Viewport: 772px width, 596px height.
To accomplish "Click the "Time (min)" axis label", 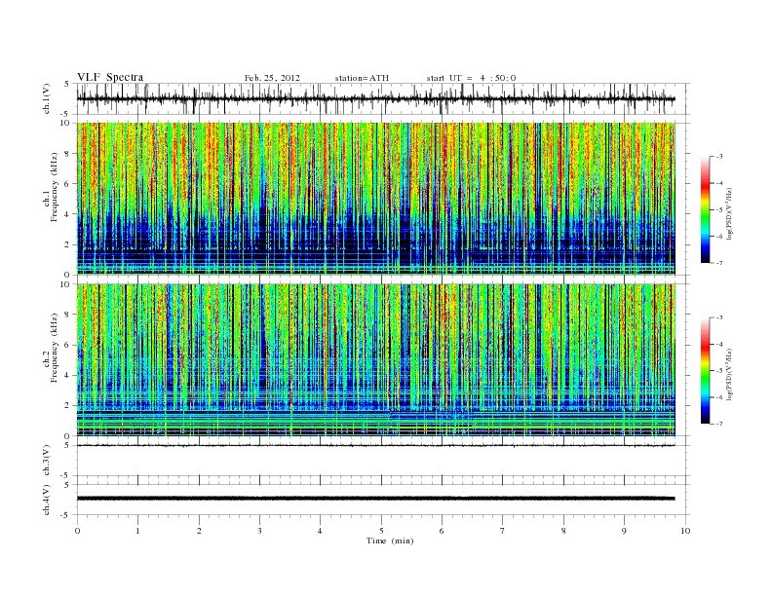I will (390, 540).
